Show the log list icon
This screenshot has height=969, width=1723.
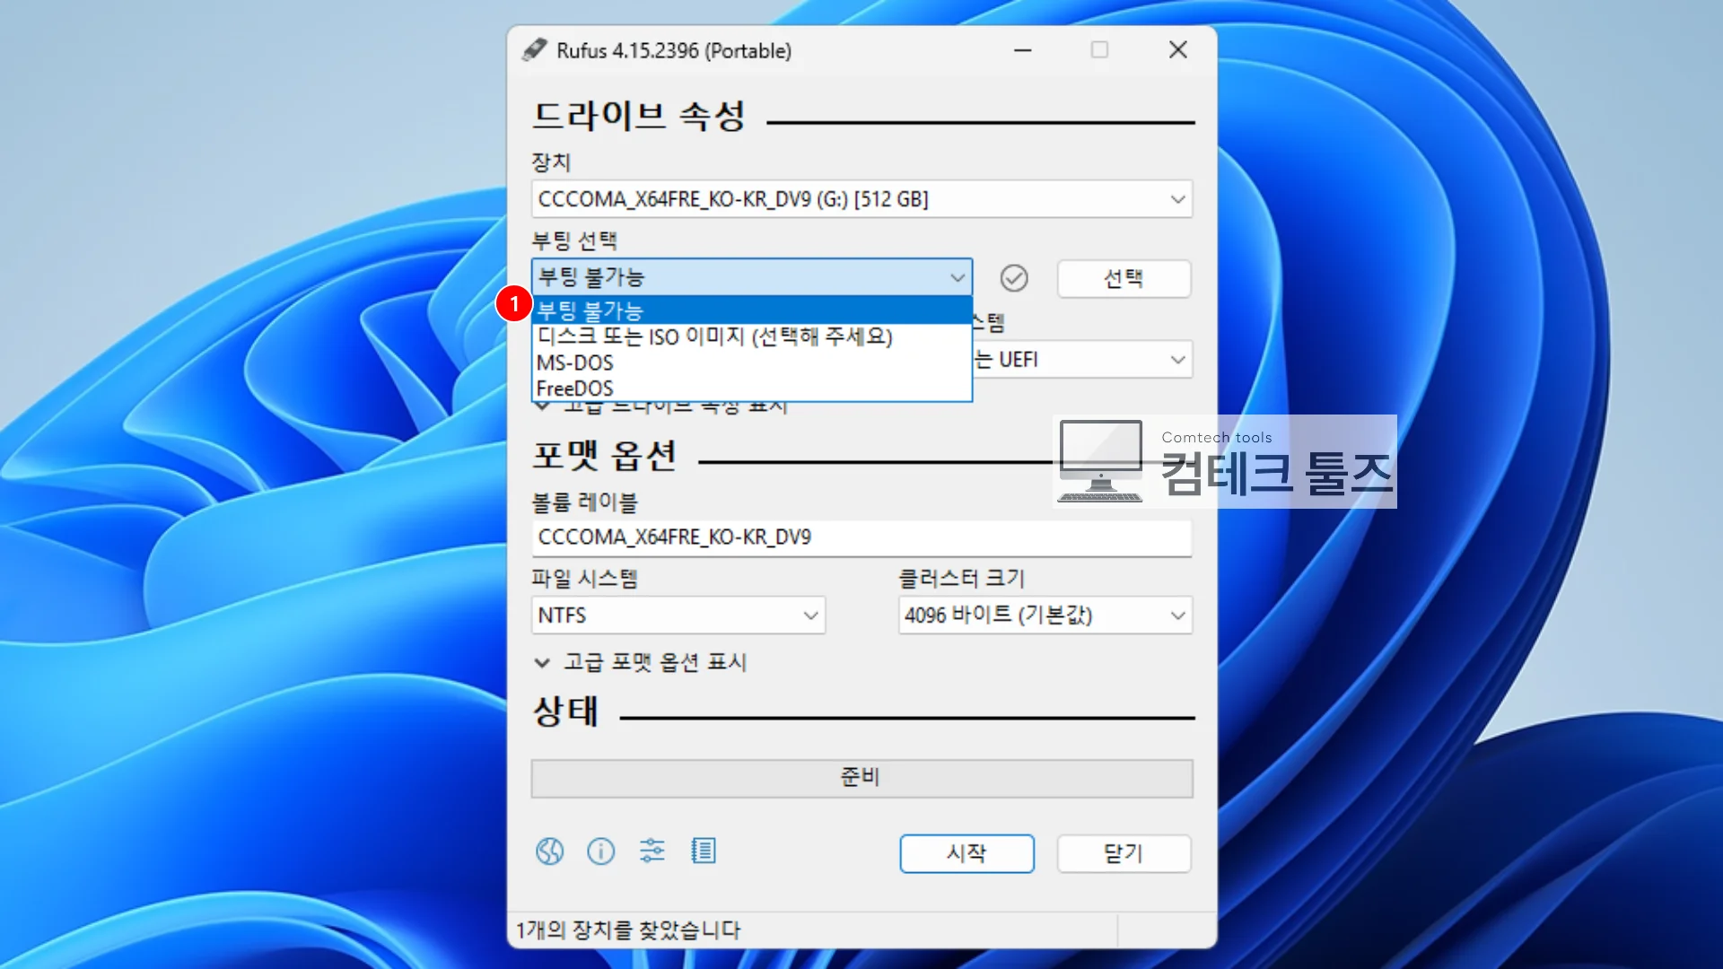point(704,851)
